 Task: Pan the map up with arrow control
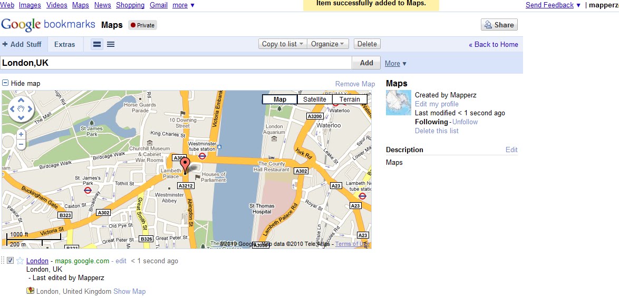coord(21,101)
